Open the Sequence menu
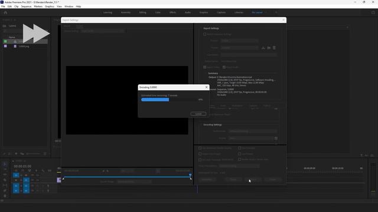This screenshot has width=378, height=212. [26, 6]
